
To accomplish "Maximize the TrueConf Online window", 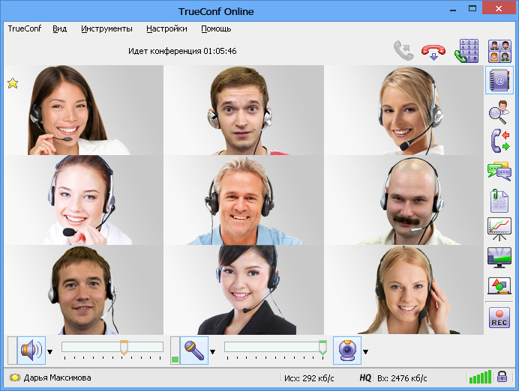I will [x=472, y=9].
